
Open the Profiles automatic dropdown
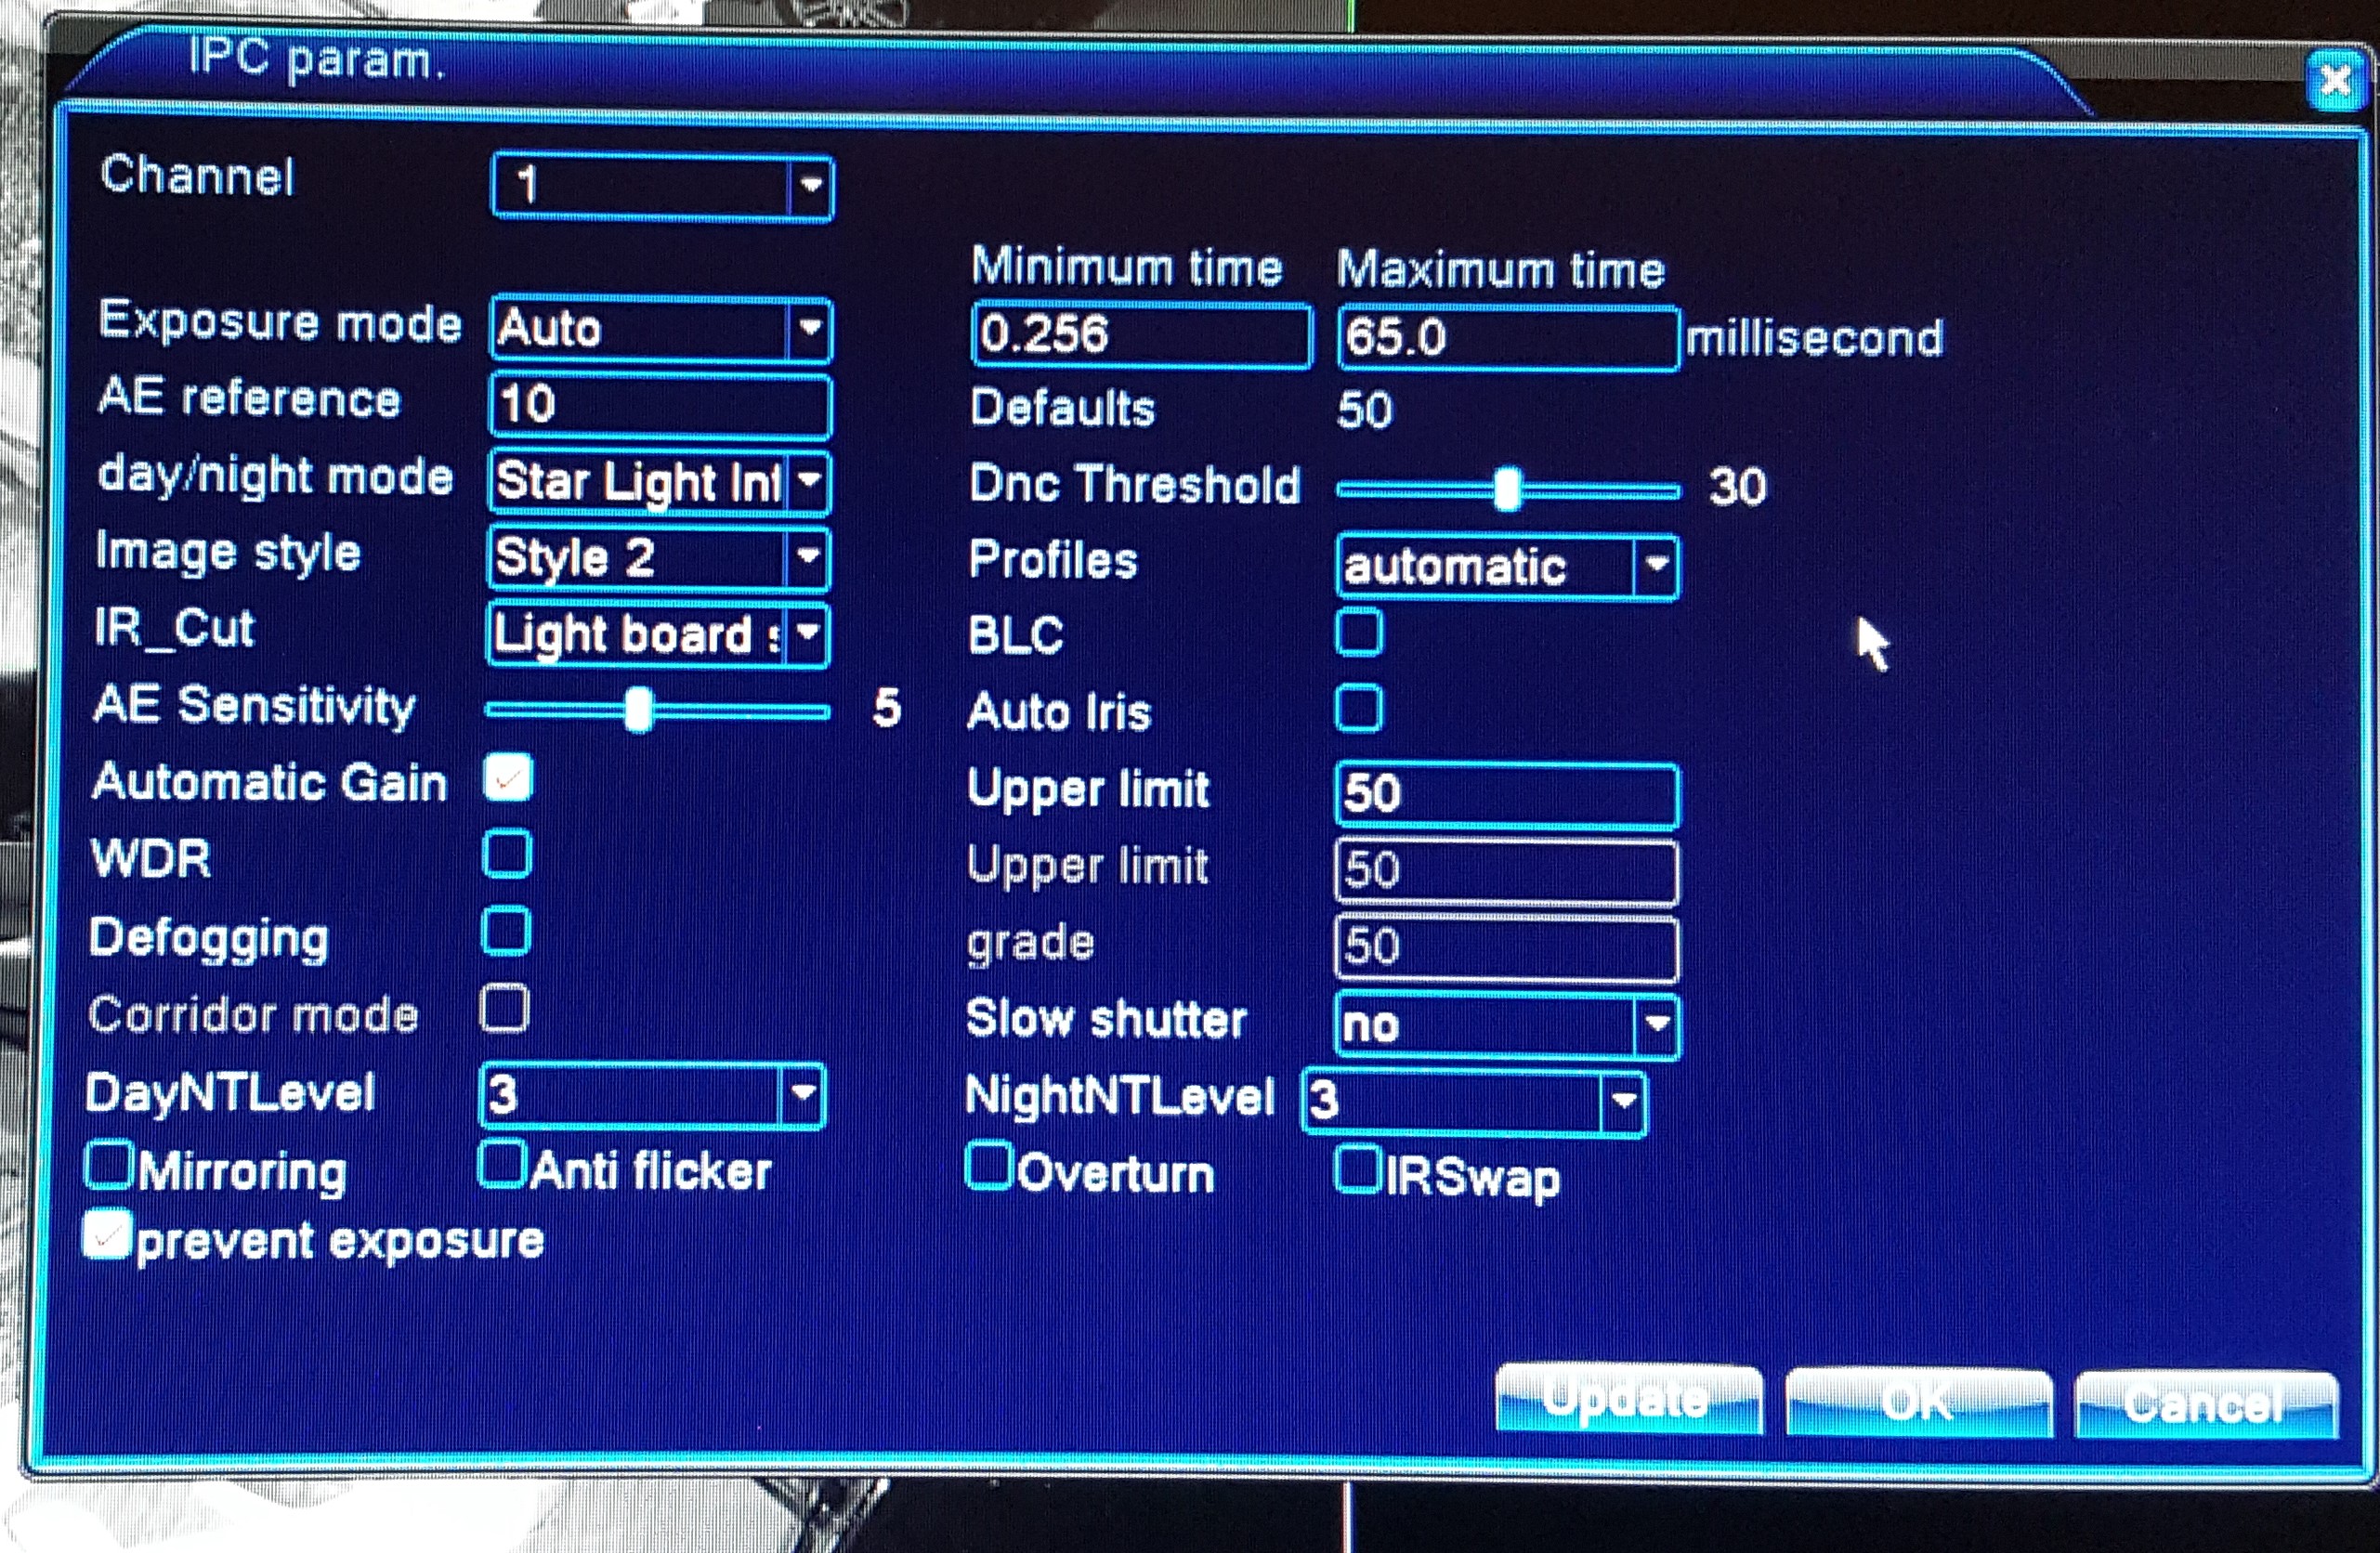(x=1657, y=566)
